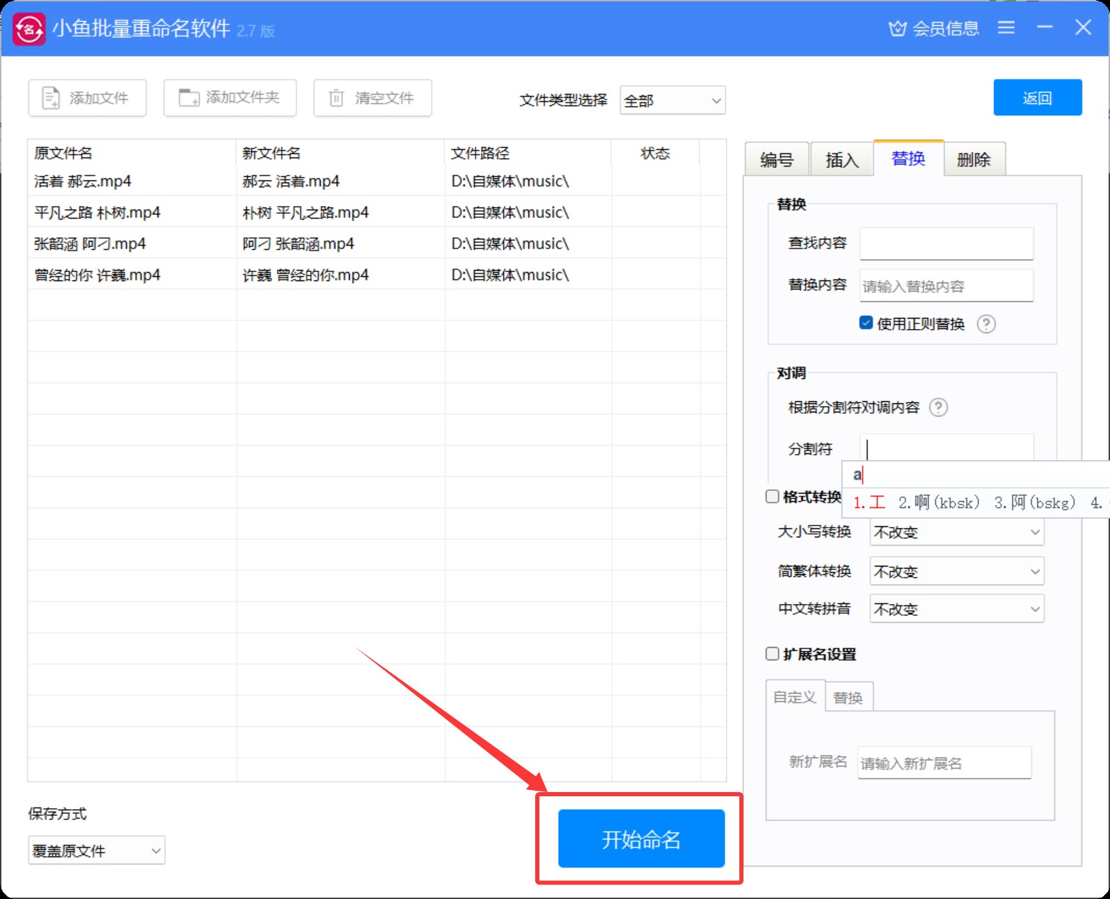
Task: Enable the 格式转换 checkbox
Action: point(772,496)
